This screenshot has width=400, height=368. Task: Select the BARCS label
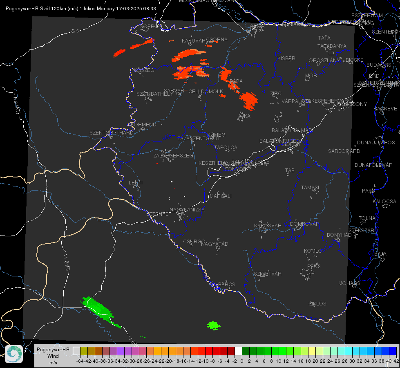pyautogui.click(x=226, y=284)
